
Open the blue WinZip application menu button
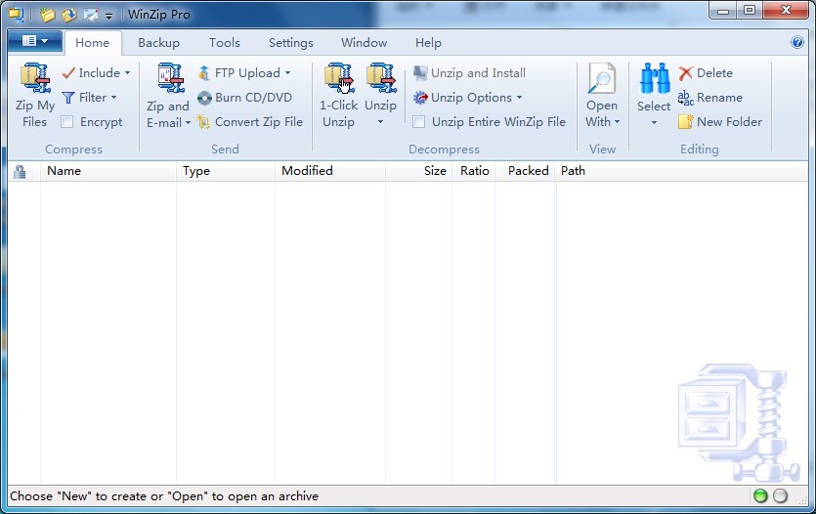[x=34, y=41]
